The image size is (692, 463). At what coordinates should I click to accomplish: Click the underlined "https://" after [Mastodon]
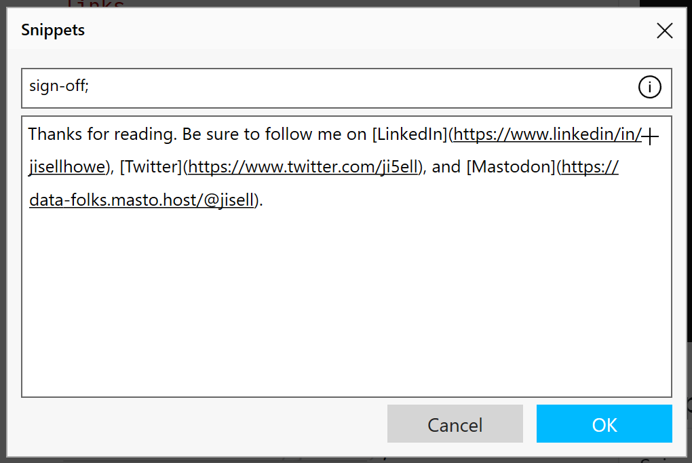[x=590, y=167]
